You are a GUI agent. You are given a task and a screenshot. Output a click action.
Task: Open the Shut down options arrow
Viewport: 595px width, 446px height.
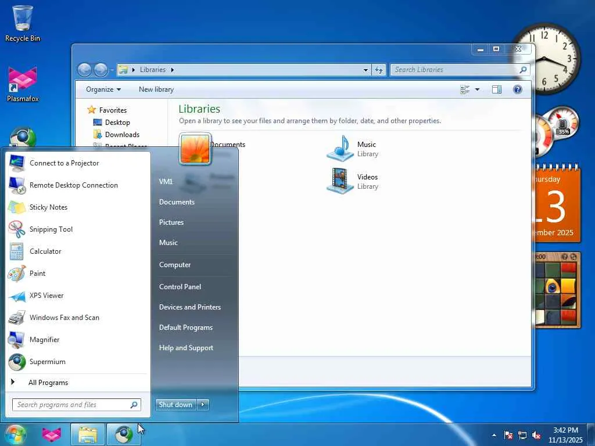click(203, 405)
